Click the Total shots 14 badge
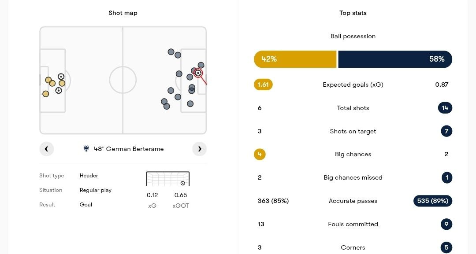Screen dimensions: 476x254 (445, 108)
